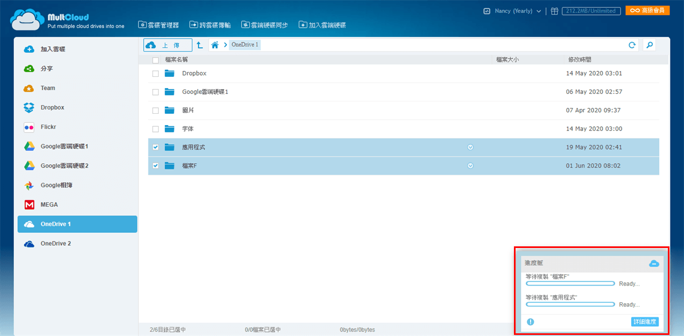Click the OneDrive 1 cloud icon
Viewport: 684px width, 336px height.
[29, 224]
